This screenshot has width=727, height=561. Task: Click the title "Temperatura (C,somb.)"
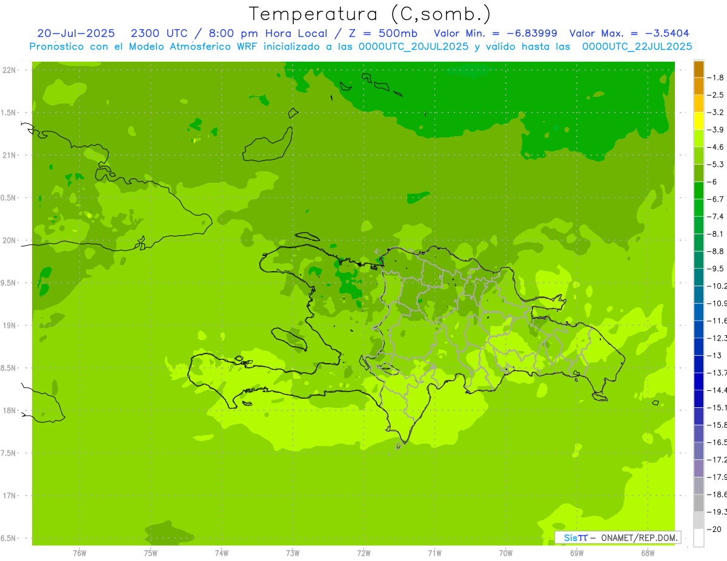click(370, 14)
